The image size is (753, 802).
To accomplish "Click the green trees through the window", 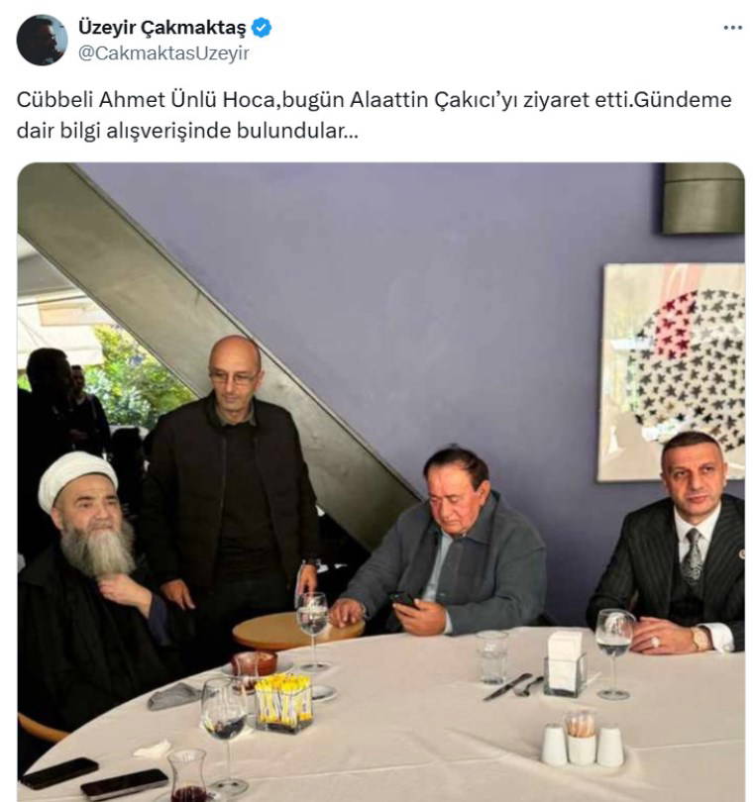I will [x=134, y=373].
